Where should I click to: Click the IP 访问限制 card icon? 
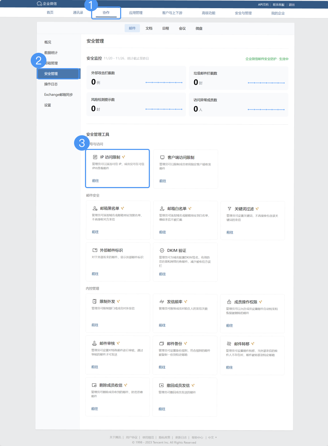95,157
